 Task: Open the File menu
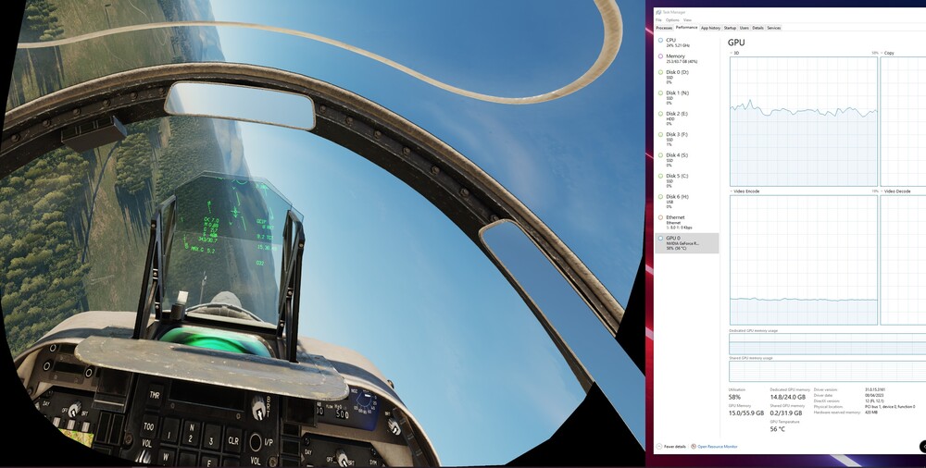(658, 20)
